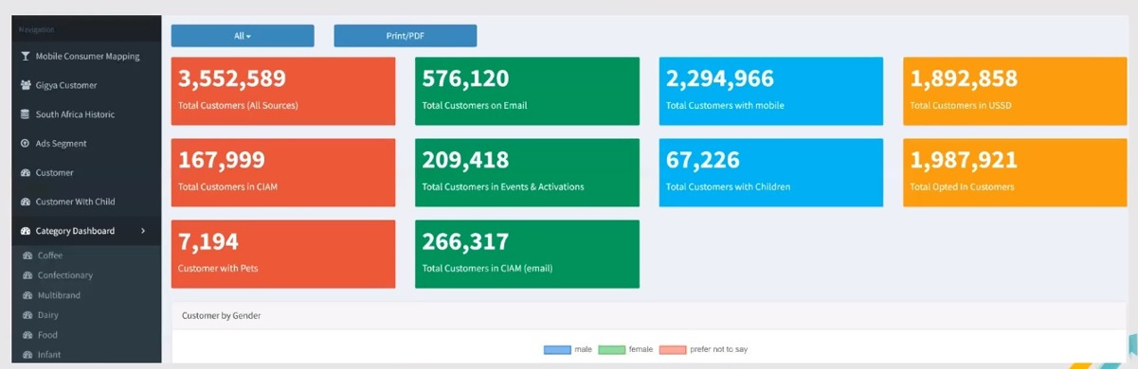
Task: Click Total Customers with Children card
Action: [771, 173]
